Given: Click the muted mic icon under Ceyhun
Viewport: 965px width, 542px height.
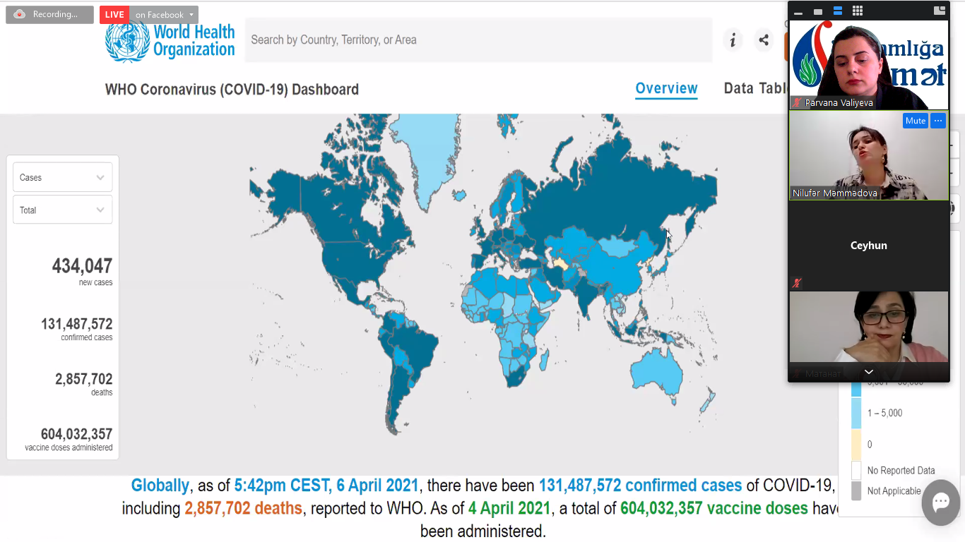Looking at the screenshot, I should [x=797, y=283].
